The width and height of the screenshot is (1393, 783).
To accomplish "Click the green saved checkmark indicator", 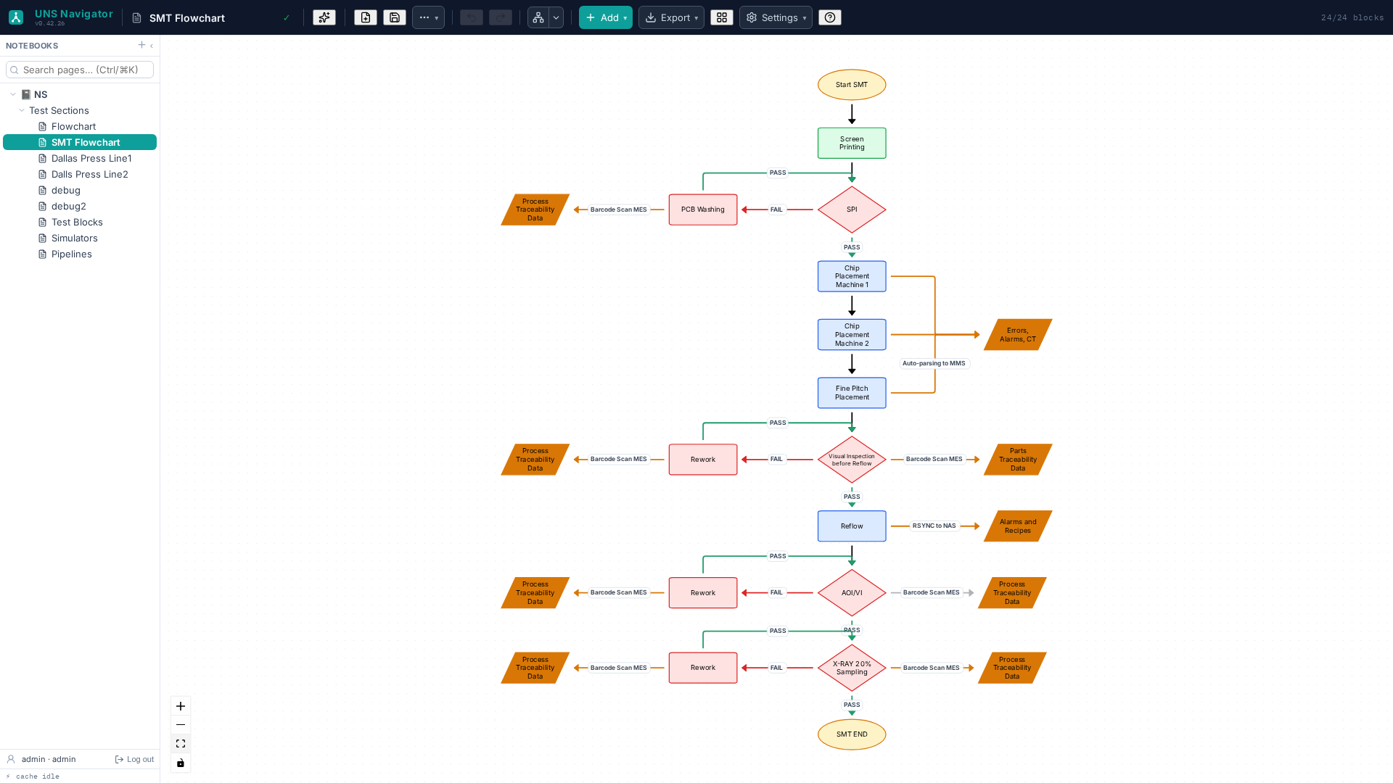I will pos(287,18).
